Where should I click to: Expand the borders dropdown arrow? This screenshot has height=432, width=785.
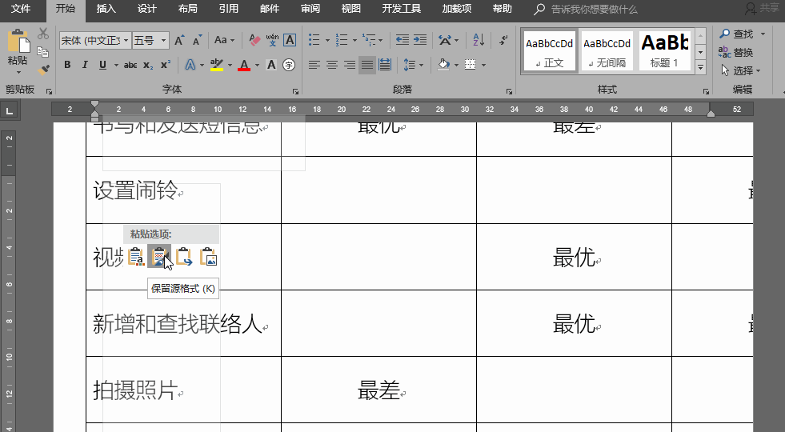483,65
